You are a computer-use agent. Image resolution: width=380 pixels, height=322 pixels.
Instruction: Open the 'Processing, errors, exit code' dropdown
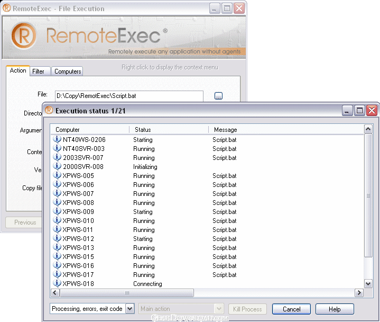tap(130, 309)
